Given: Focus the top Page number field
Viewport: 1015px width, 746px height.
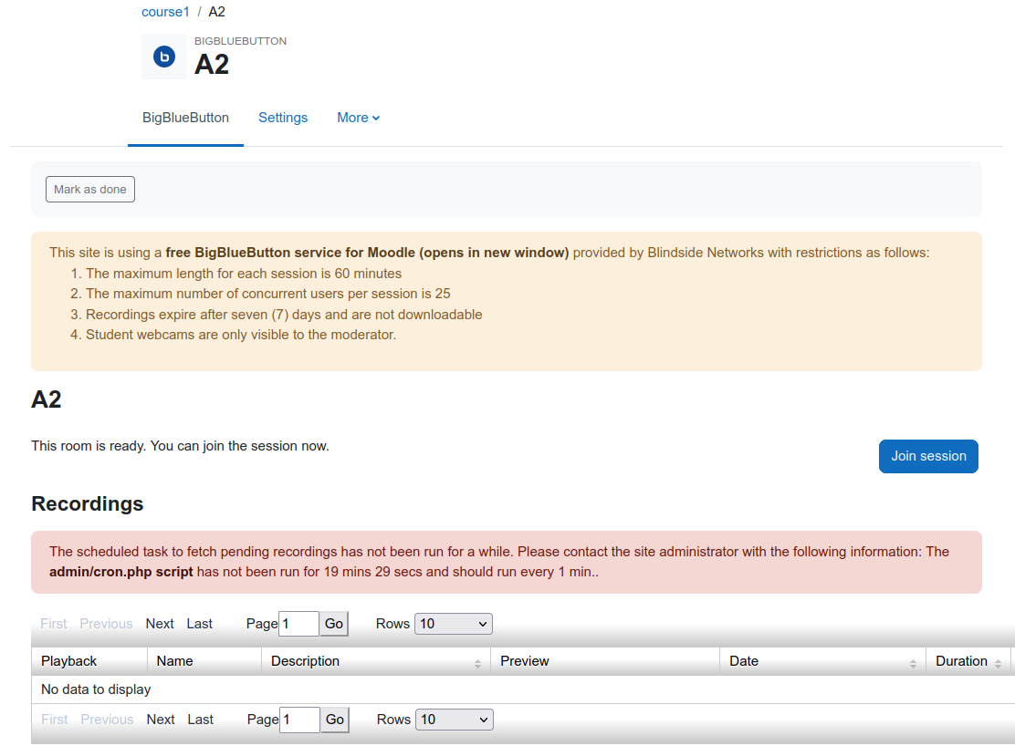Looking at the screenshot, I should pos(299,624).
